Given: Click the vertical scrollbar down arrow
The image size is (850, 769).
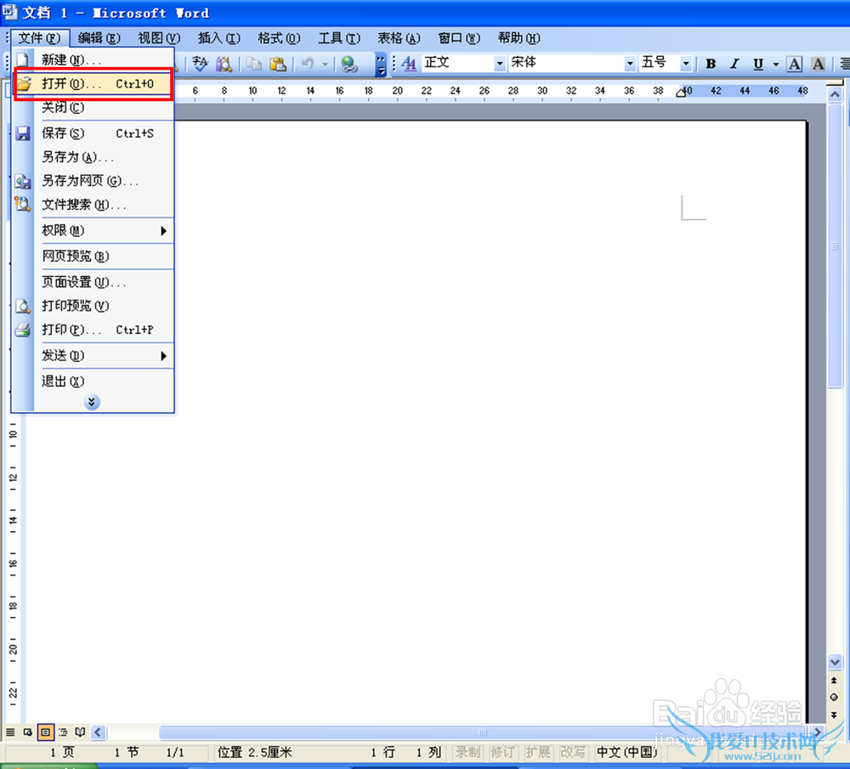Looking at the screenshot, I should (835, 662).
